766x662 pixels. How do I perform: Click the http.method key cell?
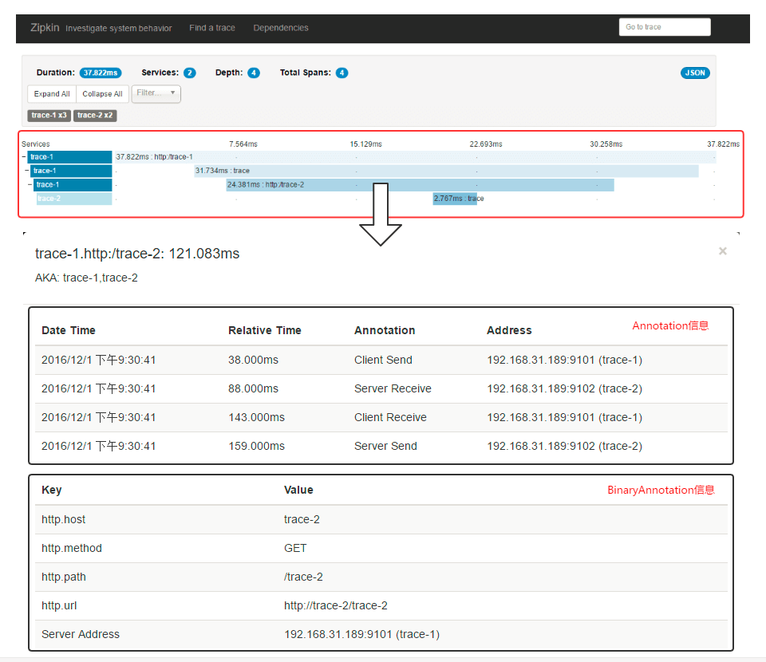click(x=71, y=548)
